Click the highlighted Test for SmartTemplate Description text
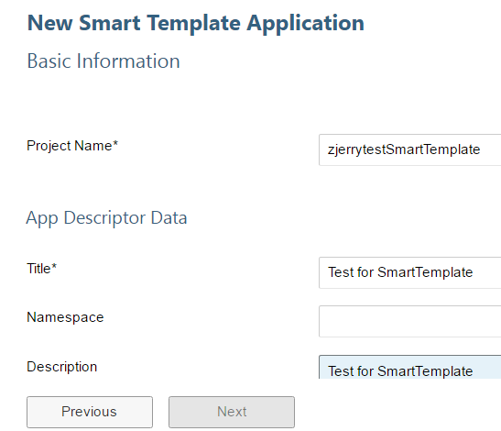This screenshot has width=501, height=431. point(400,371)
